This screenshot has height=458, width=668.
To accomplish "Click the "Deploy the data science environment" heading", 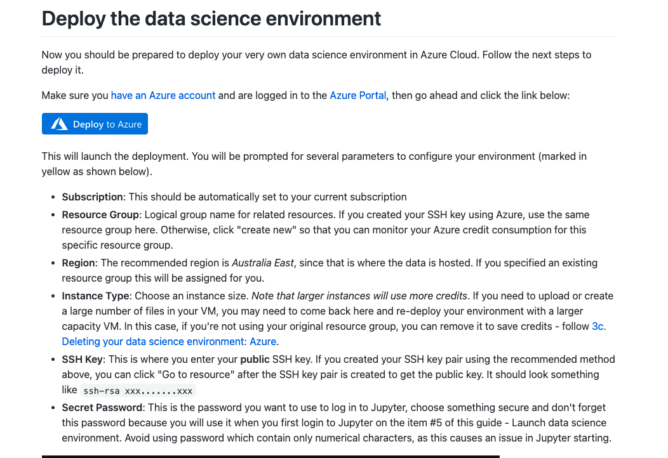I will click(211, 18).
